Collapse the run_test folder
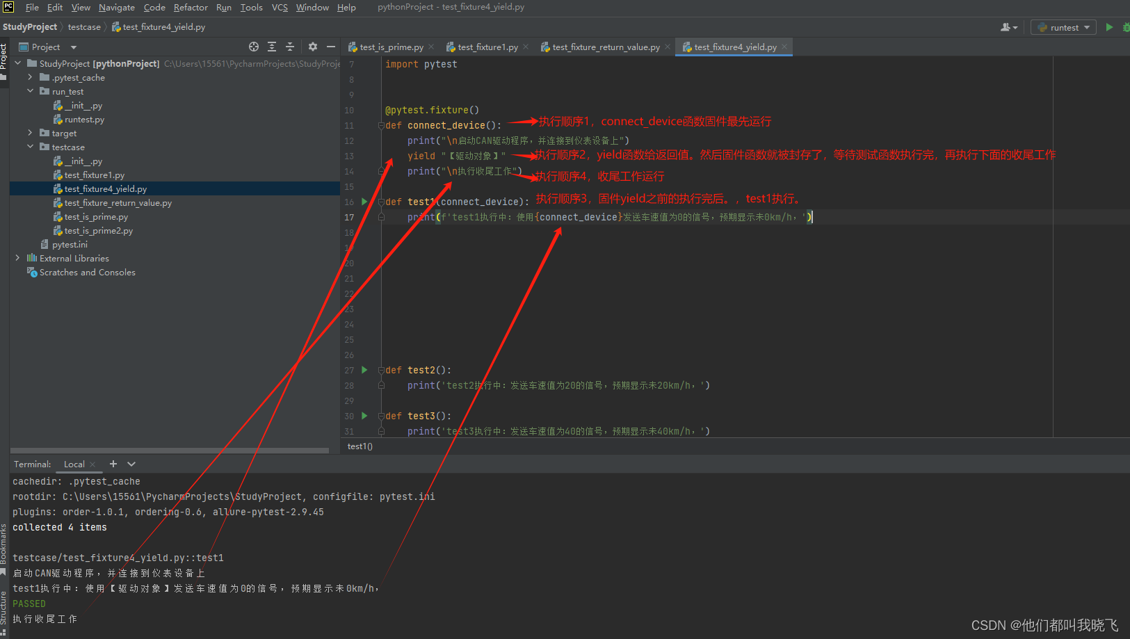 (30, 91)
